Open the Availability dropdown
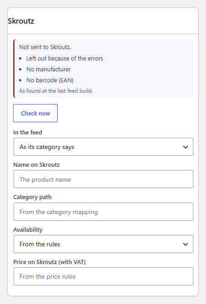 point(103,244)
